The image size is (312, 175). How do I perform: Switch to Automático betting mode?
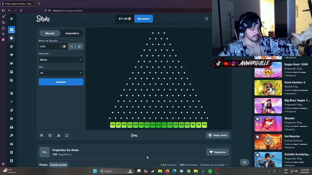[72, 33]
